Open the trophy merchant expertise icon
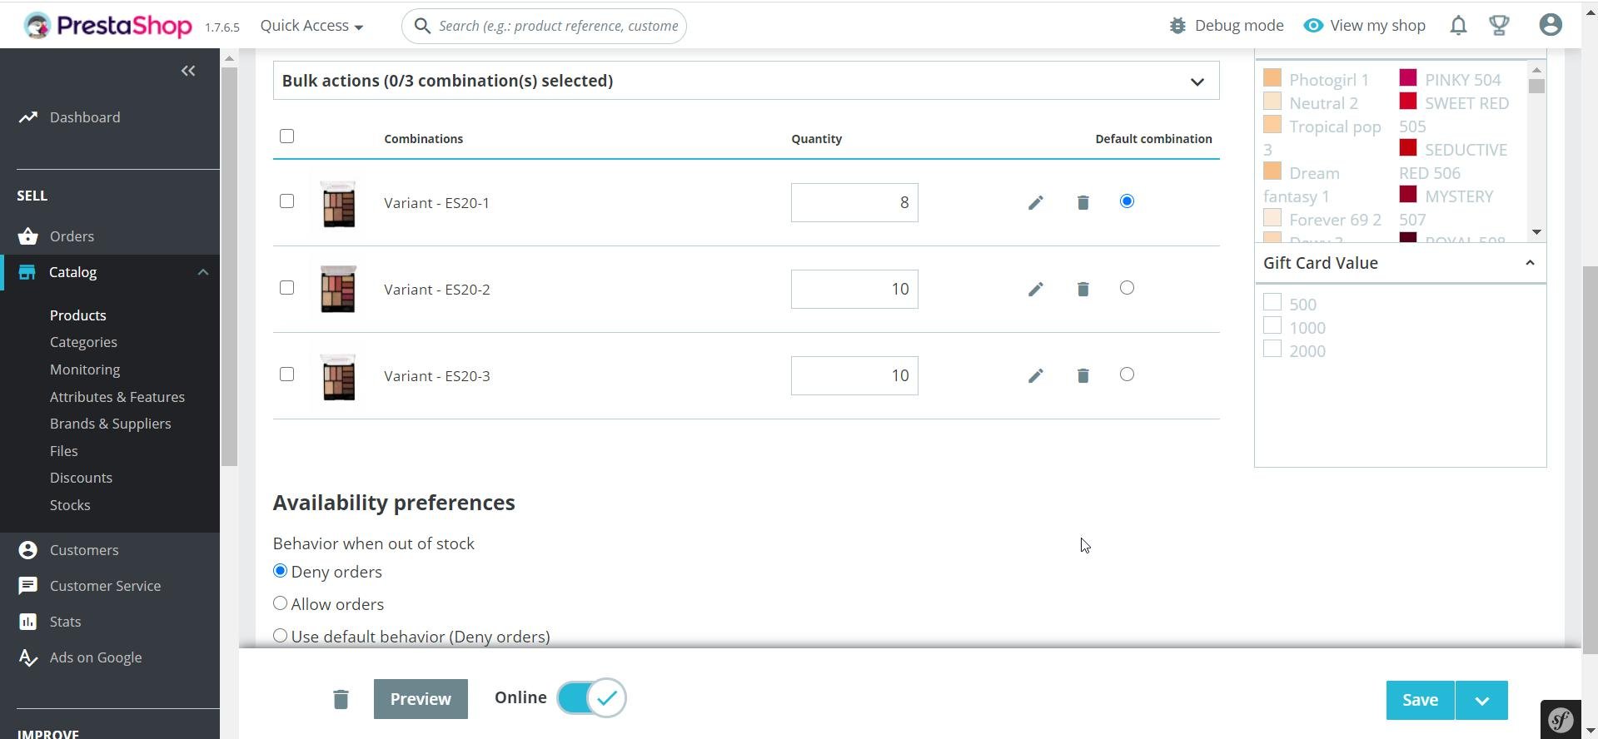1598x739 pixels. [1499, 26]
